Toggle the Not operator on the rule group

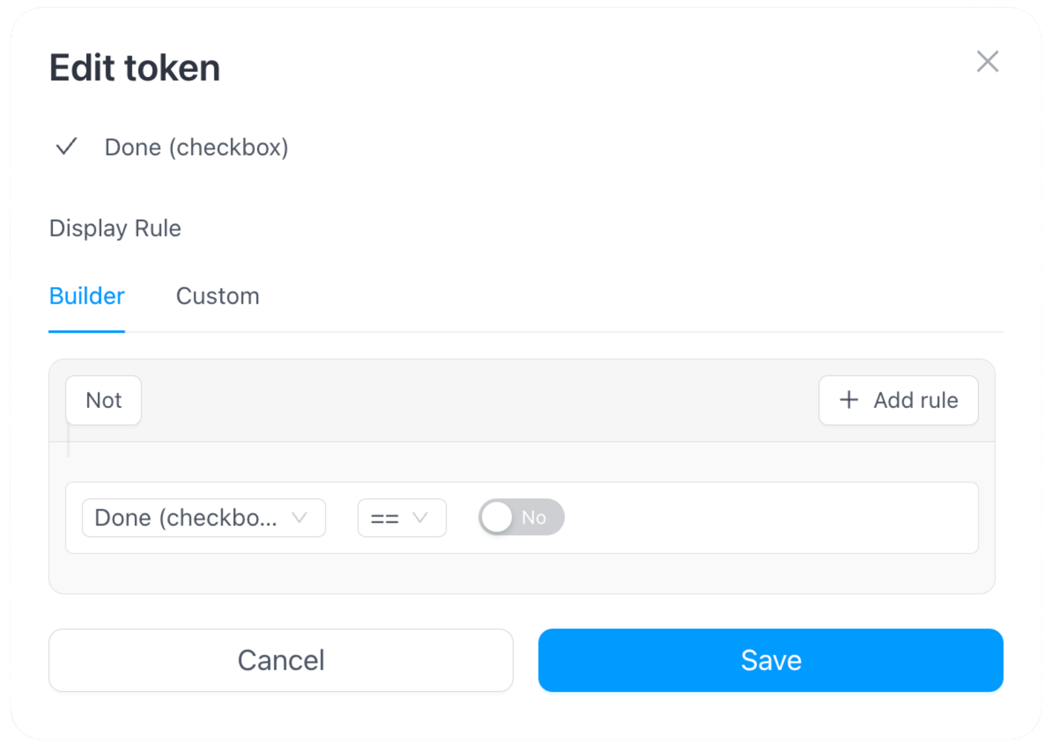(103, 400)
